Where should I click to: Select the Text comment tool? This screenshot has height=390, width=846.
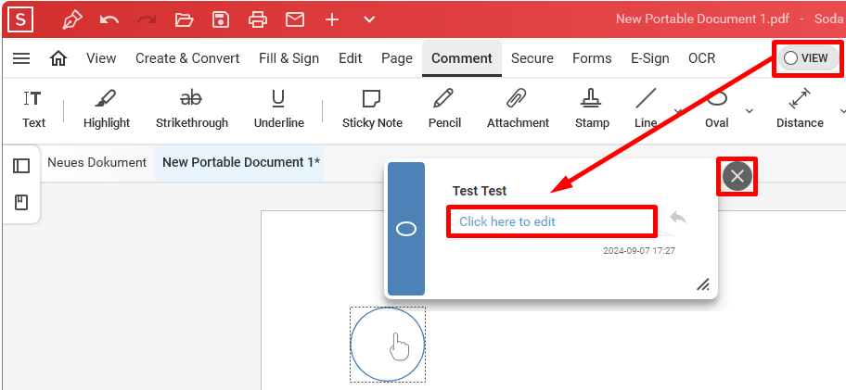point(33,109)
